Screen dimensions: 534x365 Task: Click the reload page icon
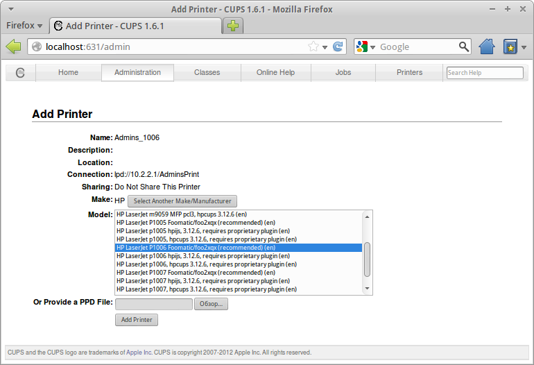click(338, 46)
